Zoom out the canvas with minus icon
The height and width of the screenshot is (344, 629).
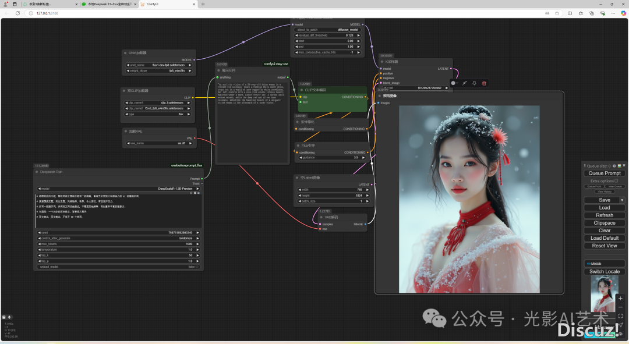point(620,307)
